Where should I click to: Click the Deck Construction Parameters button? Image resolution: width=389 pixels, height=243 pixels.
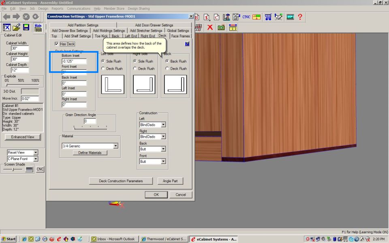[x=121, y=181]
